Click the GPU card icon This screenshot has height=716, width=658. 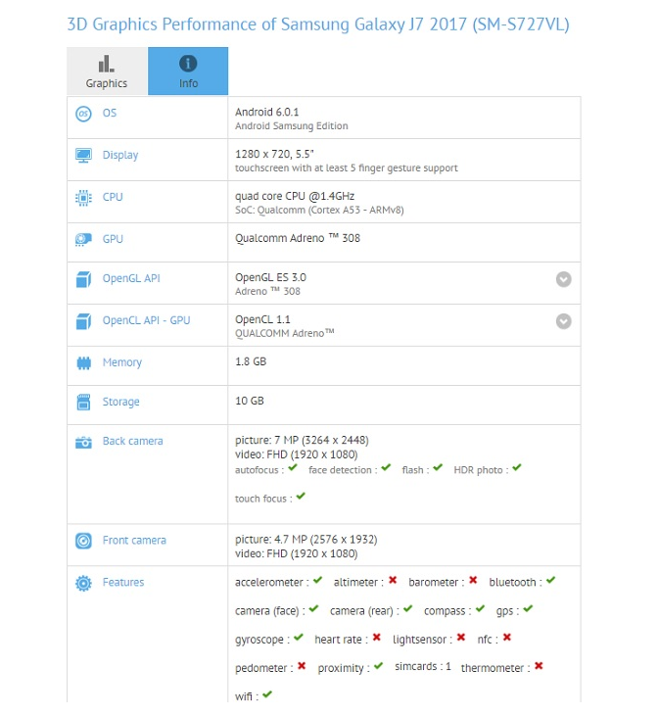(x=83, y=239)
